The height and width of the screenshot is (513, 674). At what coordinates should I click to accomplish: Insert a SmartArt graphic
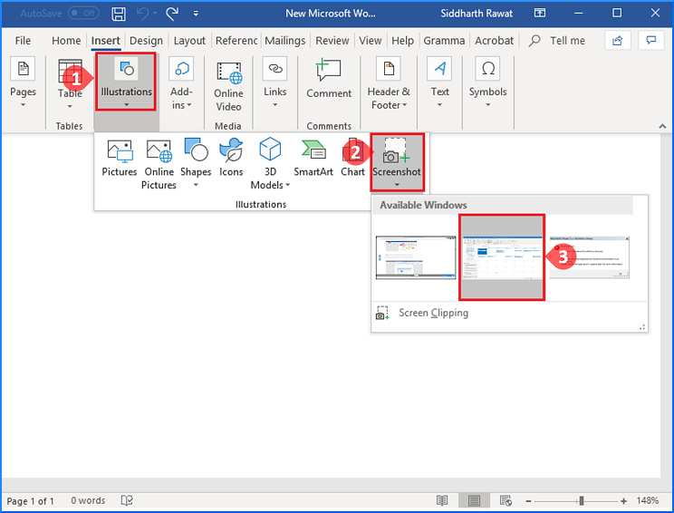pos(313,158)
